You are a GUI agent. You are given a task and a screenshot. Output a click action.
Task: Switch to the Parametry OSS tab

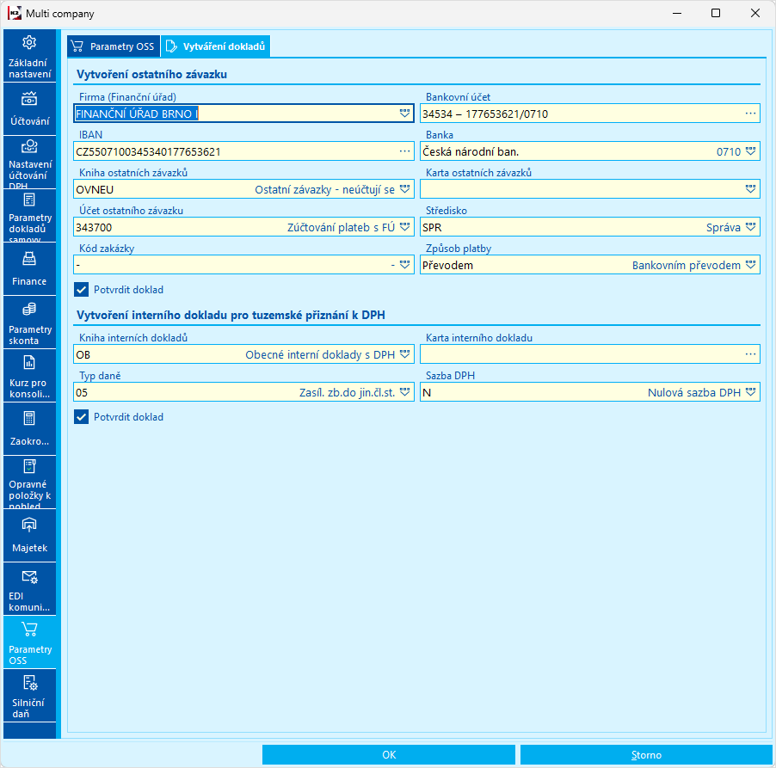tap(114, 46)
